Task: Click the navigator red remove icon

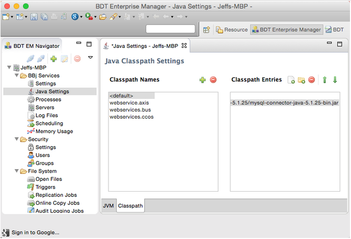Action: (x=77, y=59)
